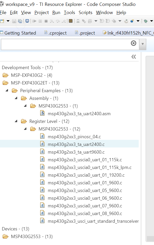
Task: Open the Project menu
Action: pos(42,13)
